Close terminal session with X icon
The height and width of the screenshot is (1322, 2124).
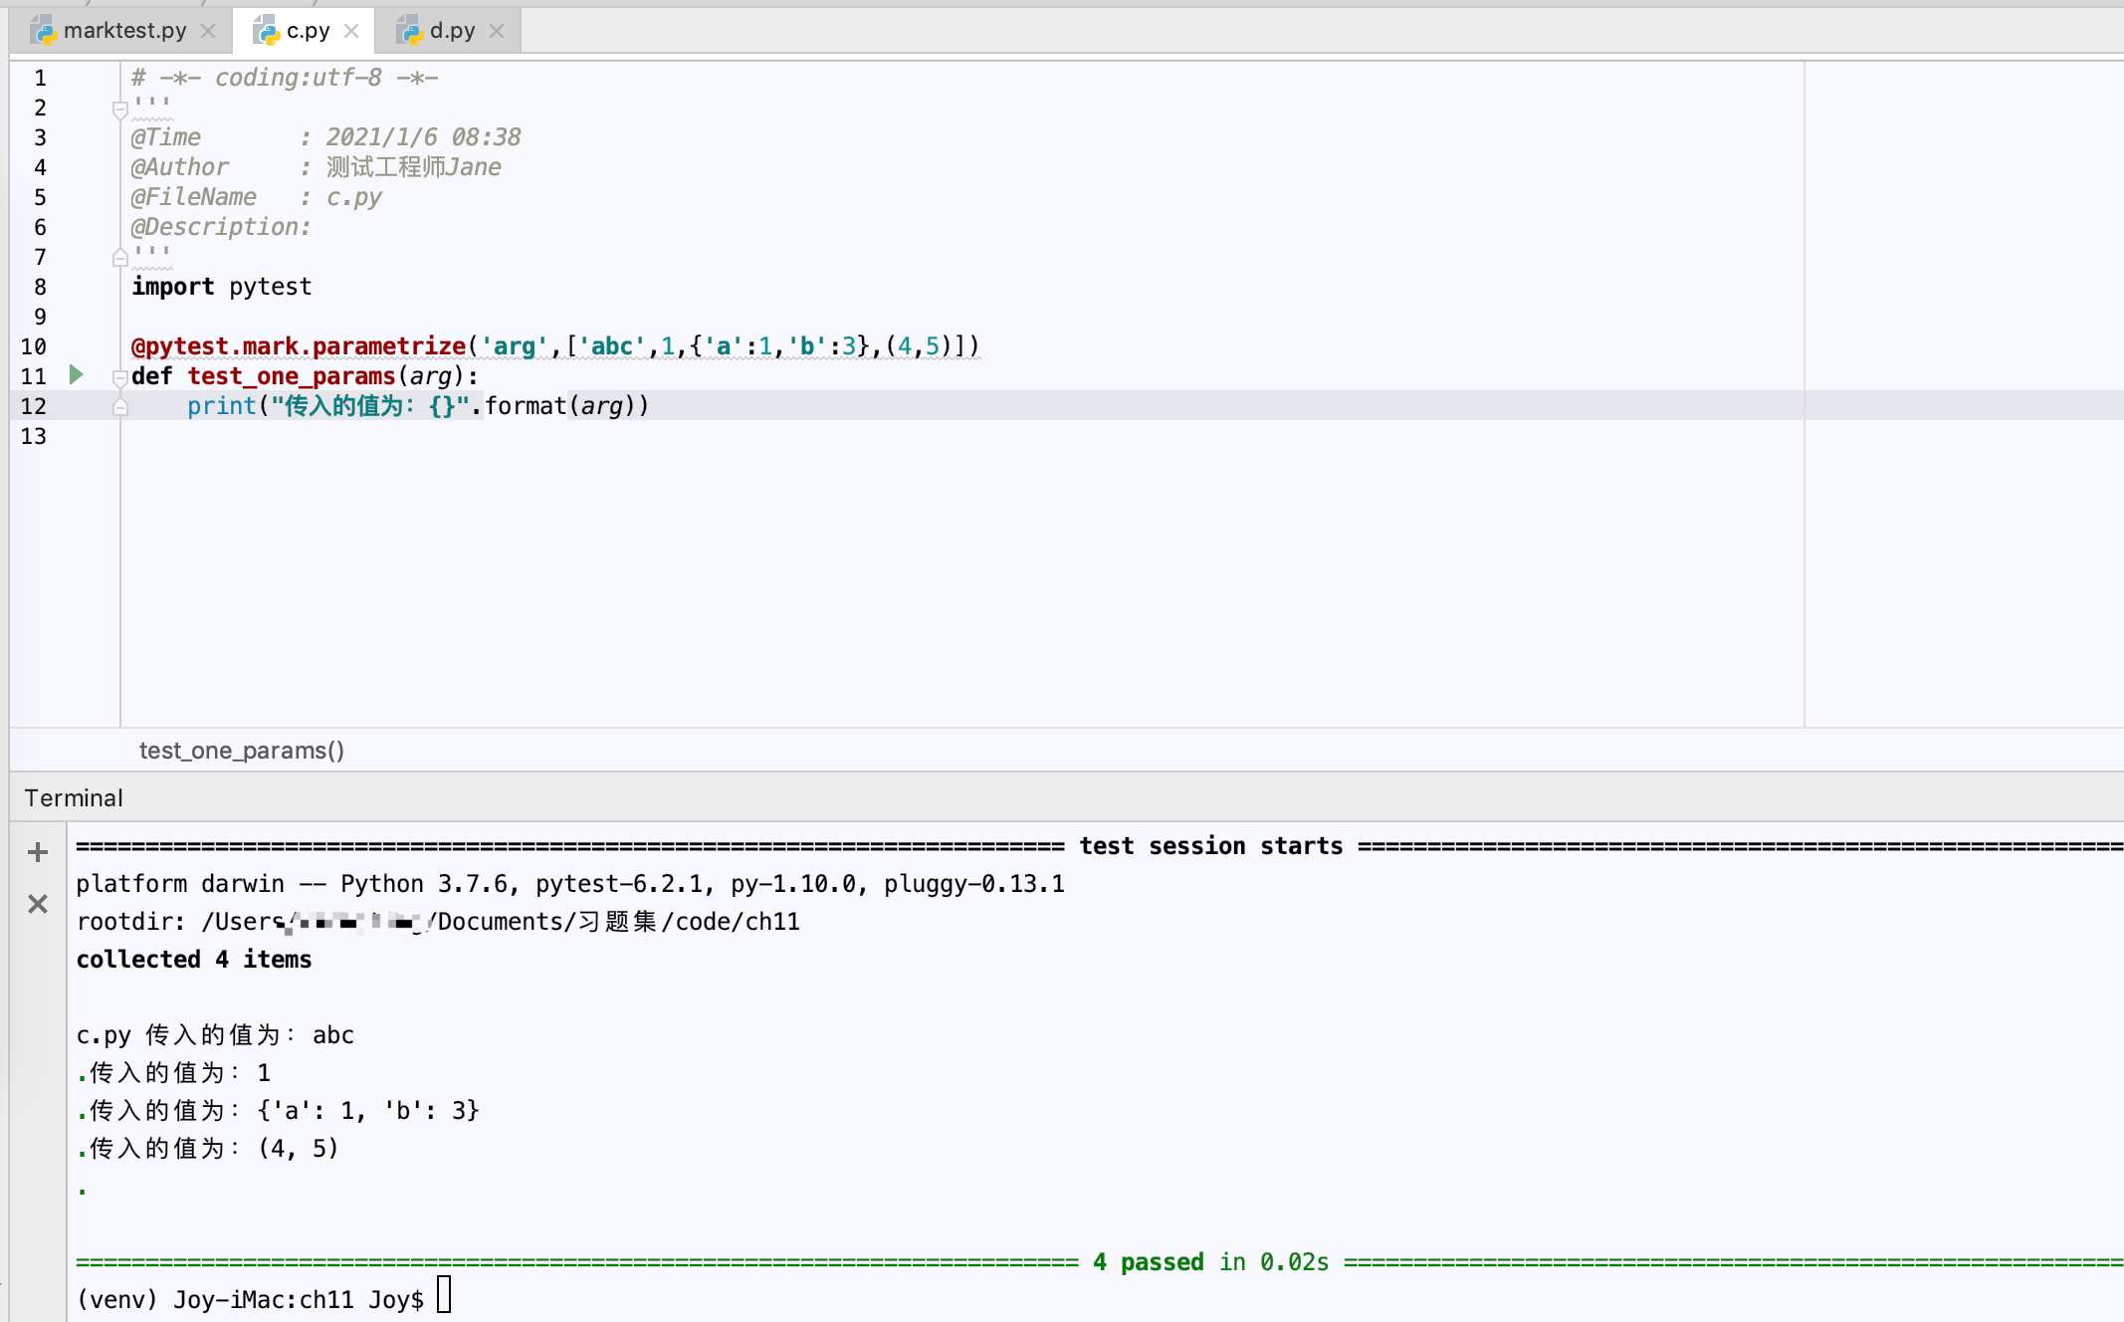tap(38, 904)
